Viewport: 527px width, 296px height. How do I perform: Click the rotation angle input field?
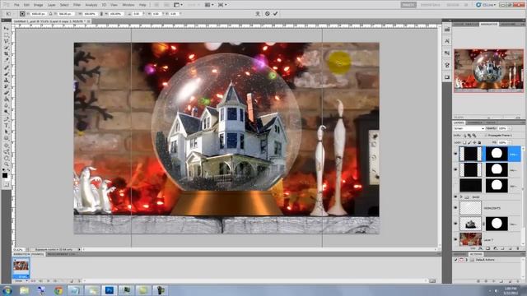click(x=137, y=14)
